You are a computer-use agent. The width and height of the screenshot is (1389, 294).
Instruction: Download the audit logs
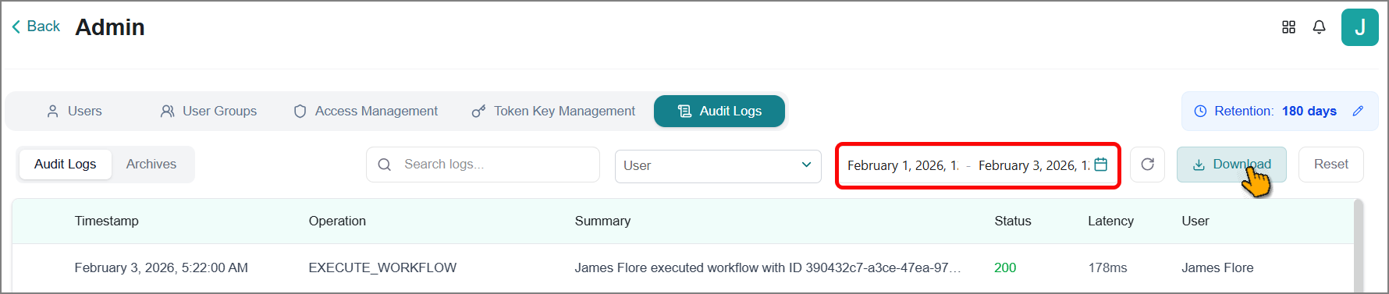(x=1231, y=165)
